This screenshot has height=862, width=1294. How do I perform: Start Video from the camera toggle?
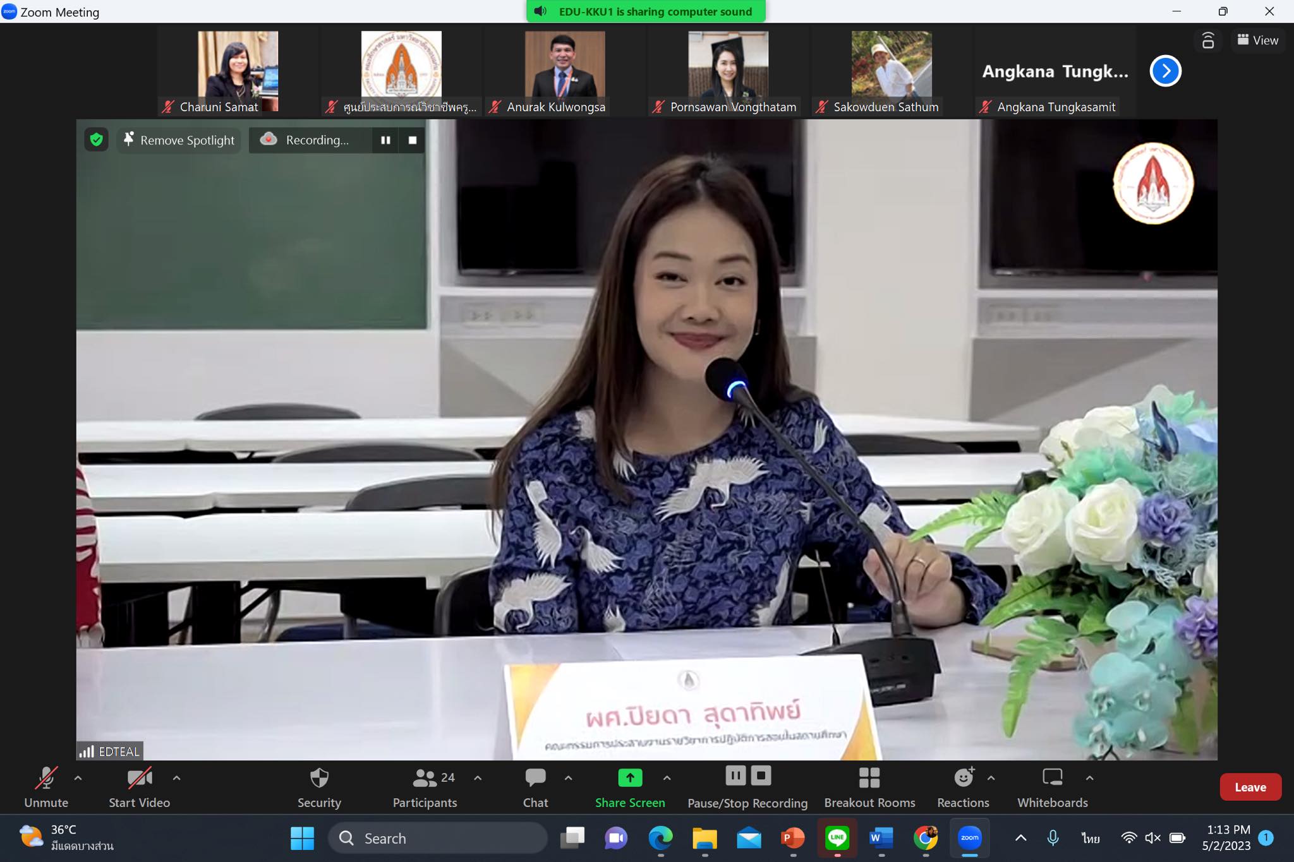click(139, 786)
